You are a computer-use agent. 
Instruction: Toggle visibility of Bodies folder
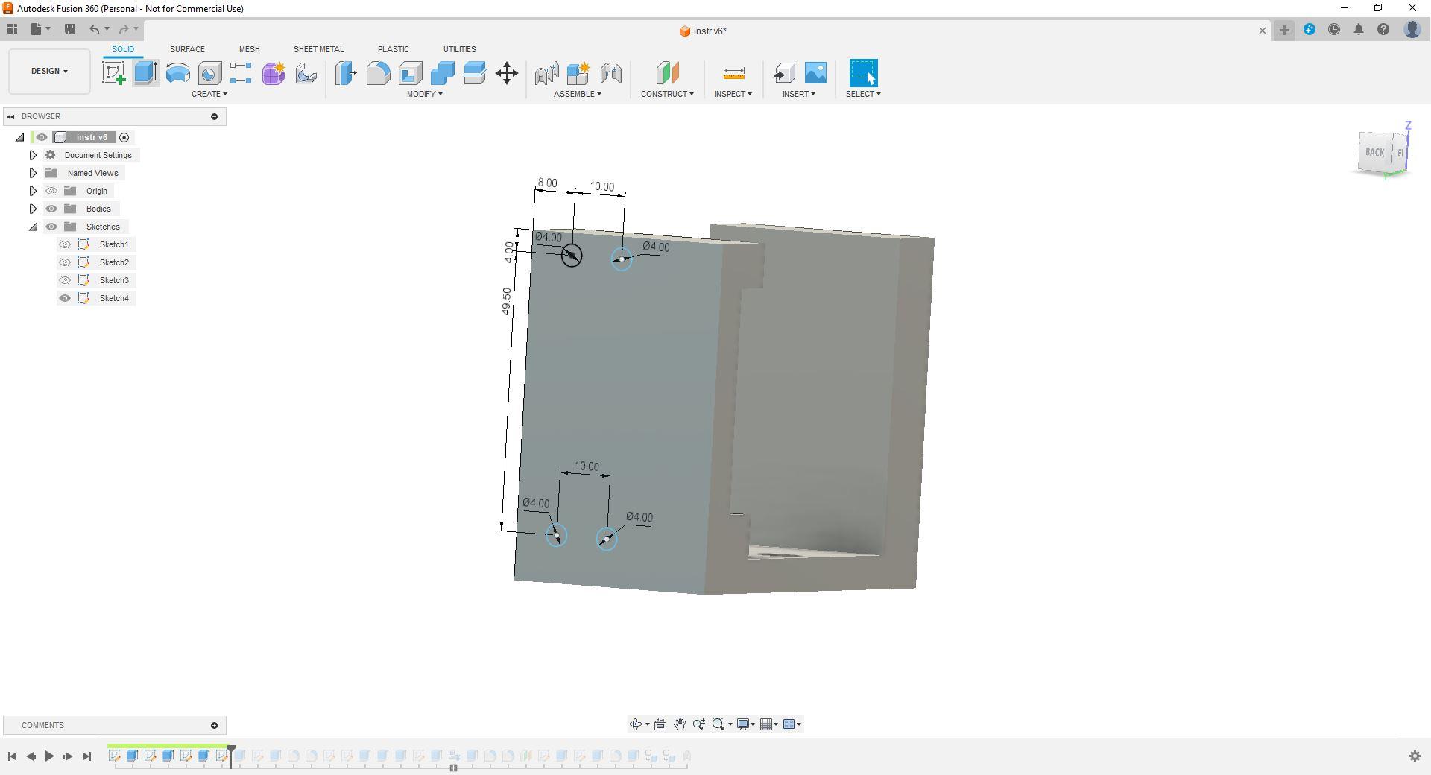pyautogui.click(x=51, y=209)
